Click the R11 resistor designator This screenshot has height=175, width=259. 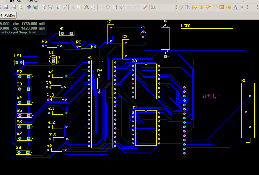click(x=51, y=108)
